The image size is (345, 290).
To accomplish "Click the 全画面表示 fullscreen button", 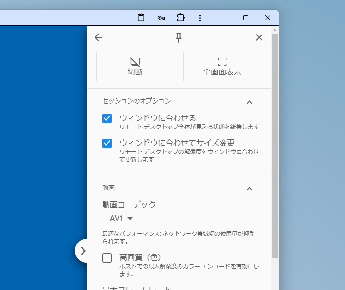I will tap(222, 67).
